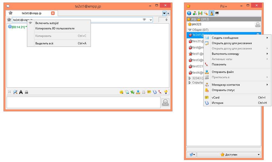
Task: Select Копировать JID пользователя
Action: pos(59,29)
